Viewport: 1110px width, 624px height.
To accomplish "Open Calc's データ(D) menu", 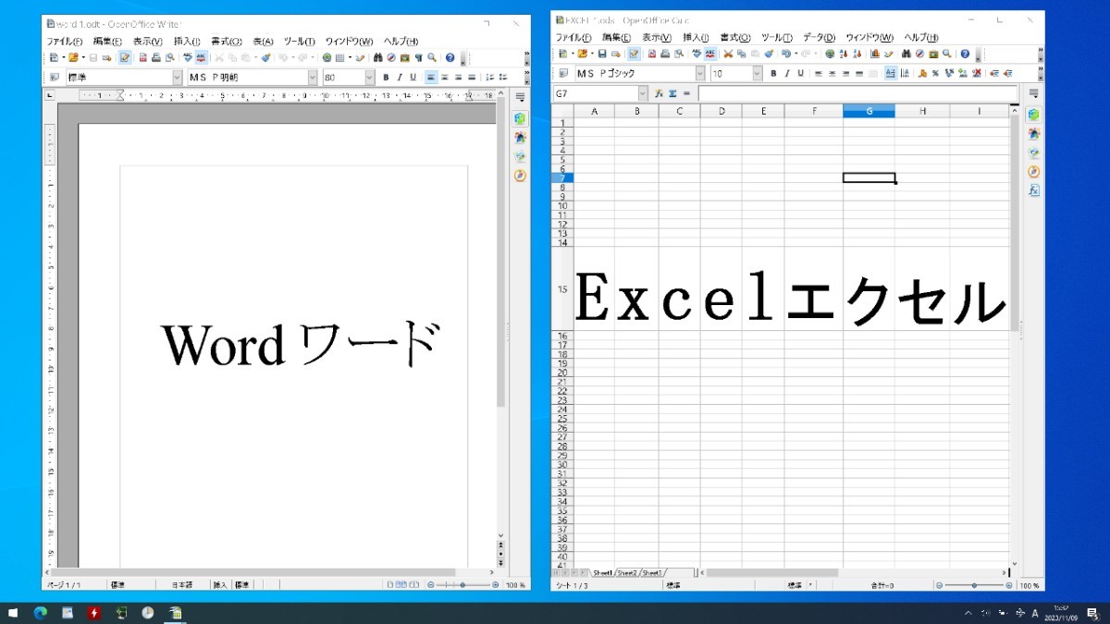I will point(819,38).
